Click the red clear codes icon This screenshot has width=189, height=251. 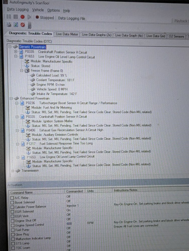click(x=22, y=25)
